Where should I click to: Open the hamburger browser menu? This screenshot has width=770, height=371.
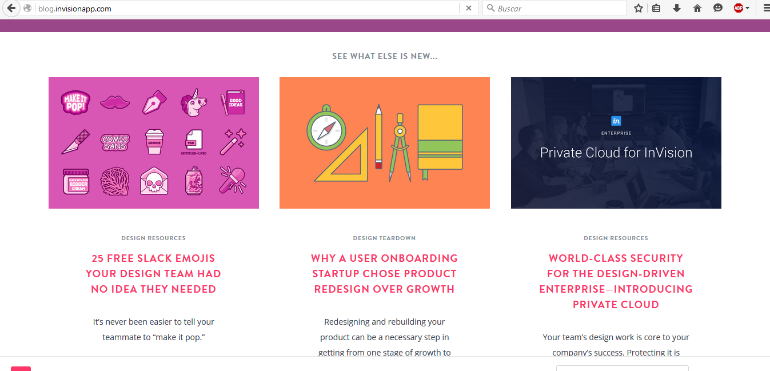(767, 8)
